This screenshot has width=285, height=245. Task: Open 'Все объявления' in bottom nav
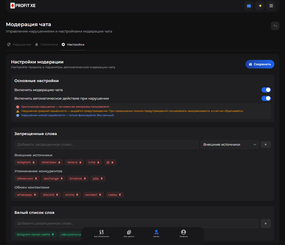(101, 233)
